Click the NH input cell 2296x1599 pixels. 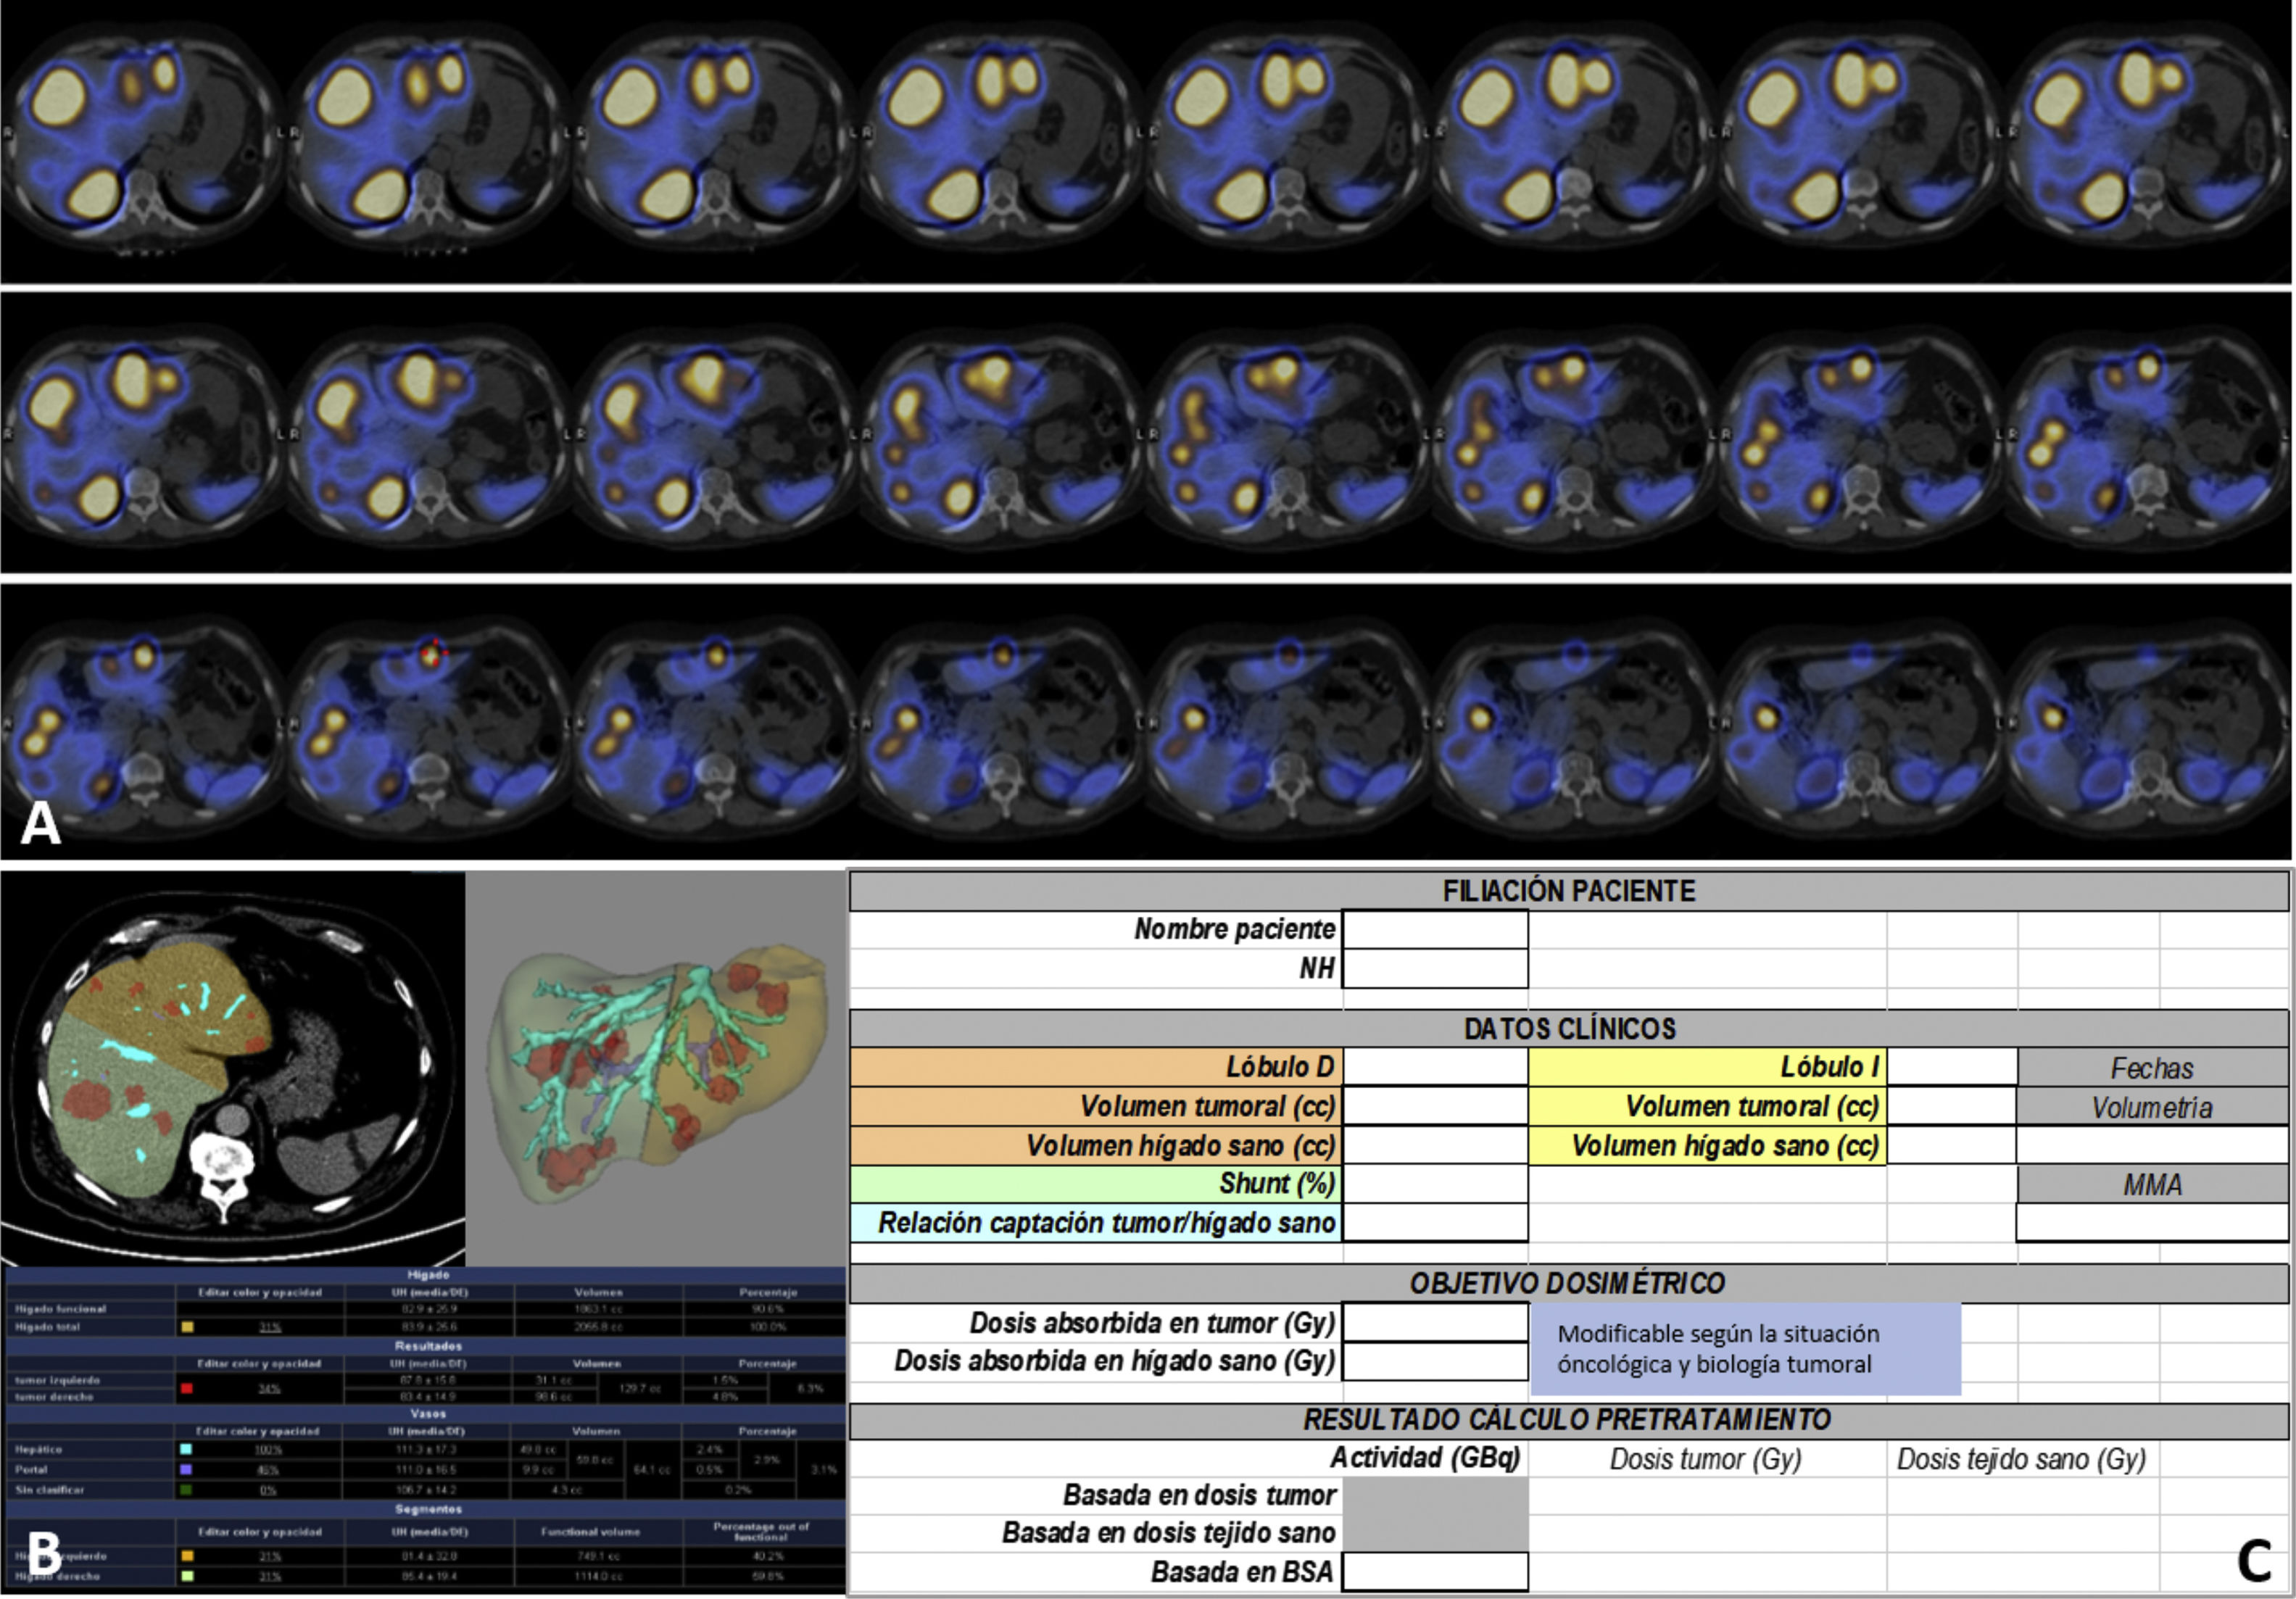tap(1434, 968)
